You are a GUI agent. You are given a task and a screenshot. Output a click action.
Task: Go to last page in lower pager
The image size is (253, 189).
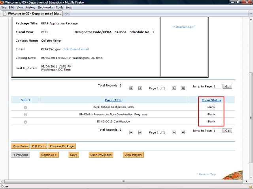click(x=183, y=132)
